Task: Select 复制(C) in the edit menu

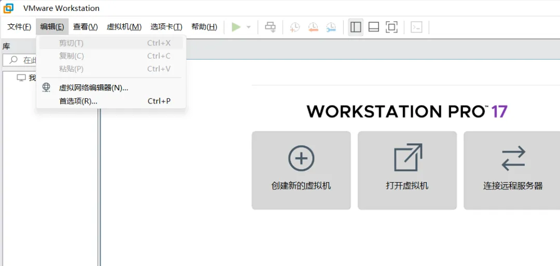Action: pos(111,56)
